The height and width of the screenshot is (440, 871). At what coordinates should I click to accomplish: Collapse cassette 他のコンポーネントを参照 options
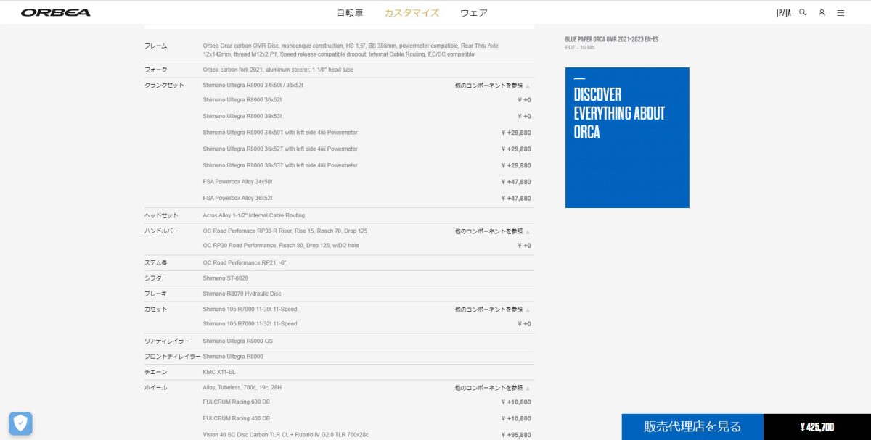point(493,310)
